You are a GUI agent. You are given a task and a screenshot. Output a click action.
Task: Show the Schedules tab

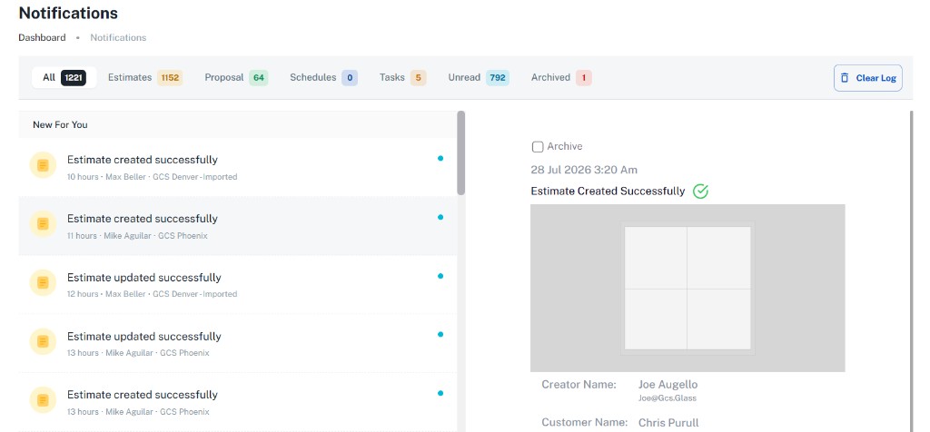coord(323,78)
